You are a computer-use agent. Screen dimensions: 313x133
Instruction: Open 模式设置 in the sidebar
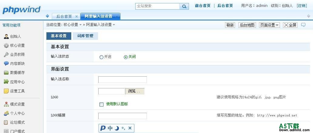point(18,104)
